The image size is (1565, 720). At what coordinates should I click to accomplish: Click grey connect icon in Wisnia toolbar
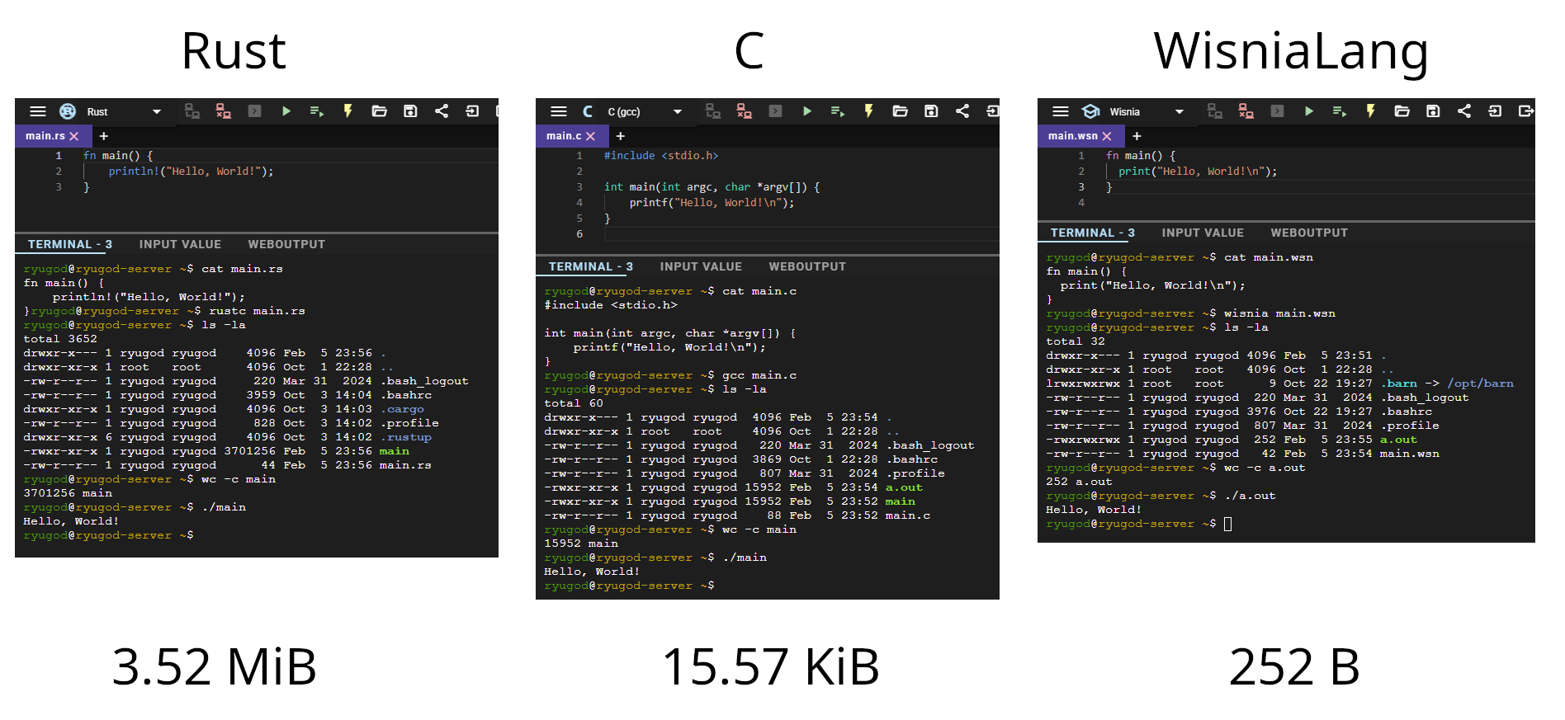click(x=1214, y=111)
